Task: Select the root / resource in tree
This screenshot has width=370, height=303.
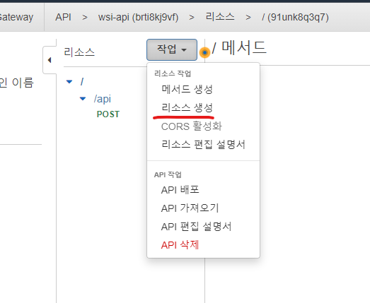Action: (82, 82)
